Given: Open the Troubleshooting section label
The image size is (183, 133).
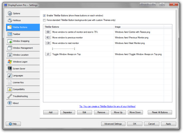Looking at the screenshot, I should click(20, 96).
